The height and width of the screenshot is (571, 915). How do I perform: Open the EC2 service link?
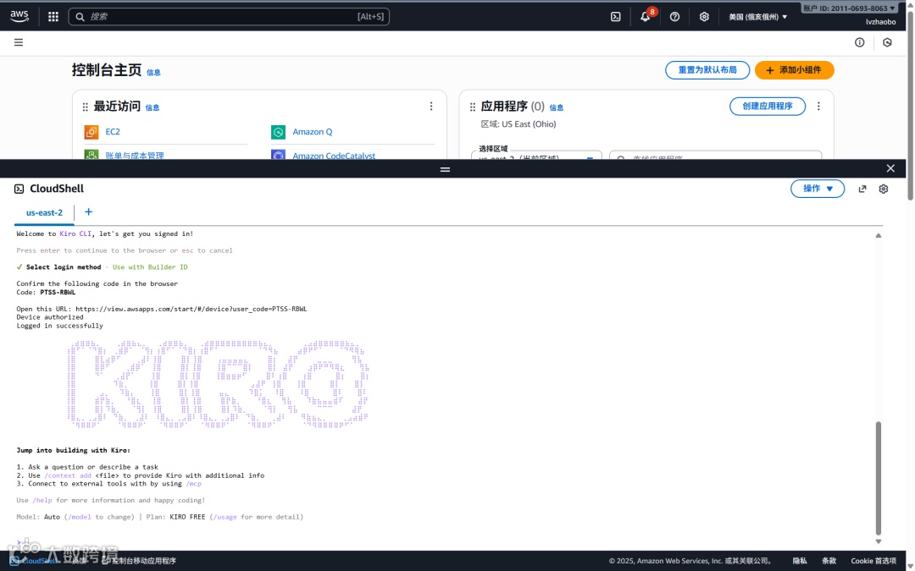tap(113, 132)
